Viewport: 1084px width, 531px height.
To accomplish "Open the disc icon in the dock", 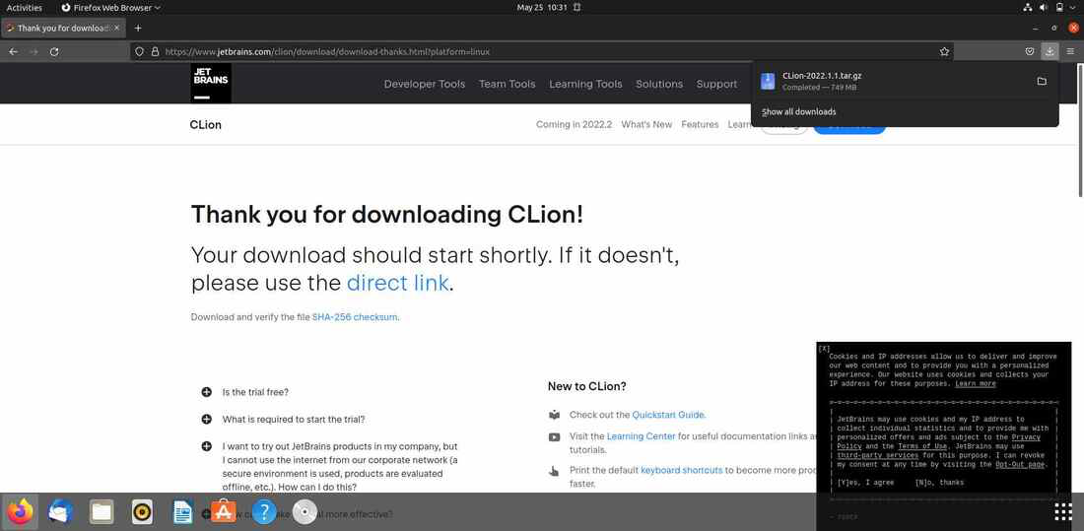I will (x=305, y=512).
